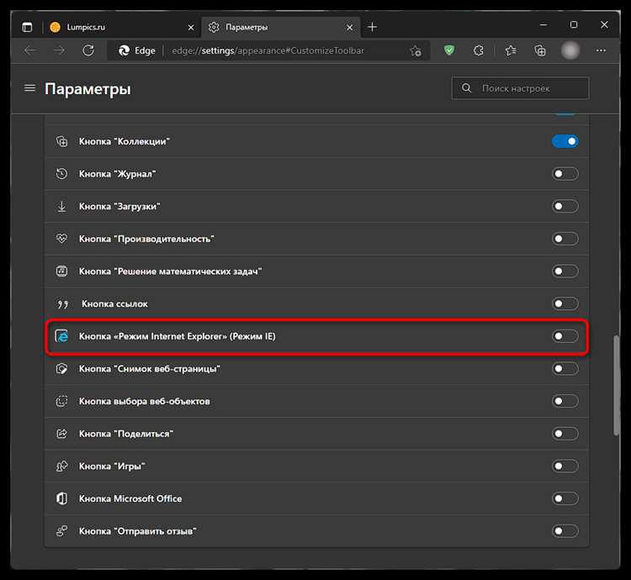Image resolution: width=631 pixels, height=580 pixels.
Task: Turn on Кнопка "Производительность" switch
Action: click(x=565, y=239)
